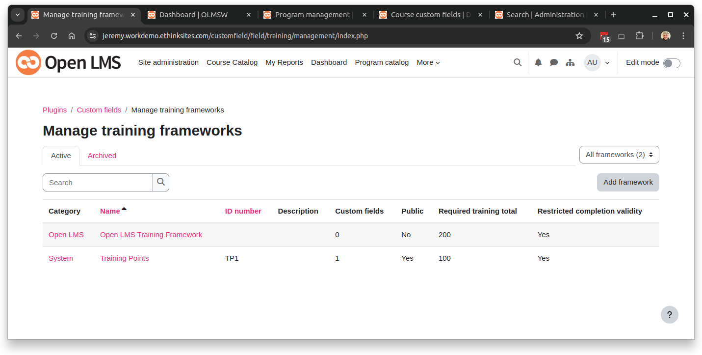Open the System category link
Screen dimensions: 702x355
click(61, 258)
